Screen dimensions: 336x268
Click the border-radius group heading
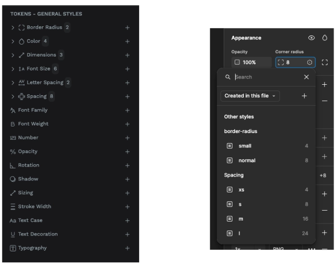tap(240, 131)
